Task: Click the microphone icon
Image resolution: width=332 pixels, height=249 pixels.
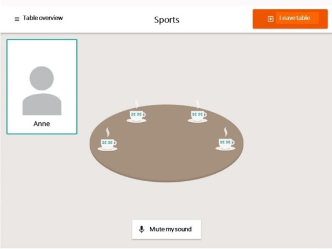Action: [142, 229]
